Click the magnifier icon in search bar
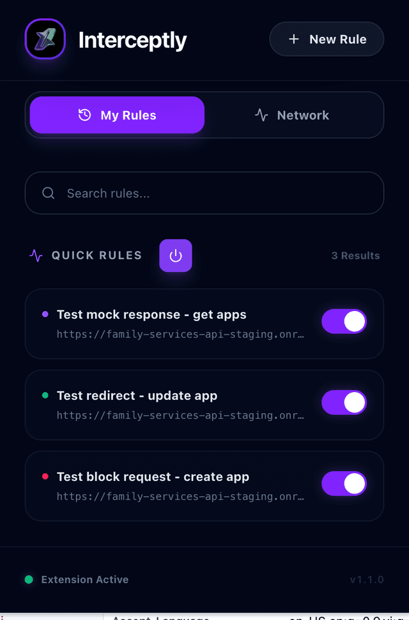The image size is (409, 620). click(x=48, y=193)
